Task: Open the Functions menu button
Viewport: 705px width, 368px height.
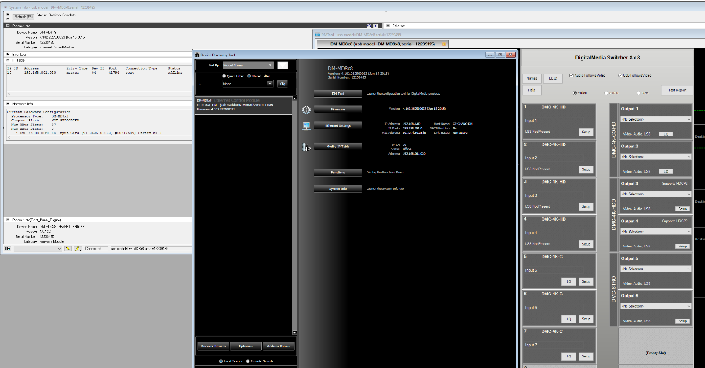Action: pyautogui.click(x=338, y=173)
